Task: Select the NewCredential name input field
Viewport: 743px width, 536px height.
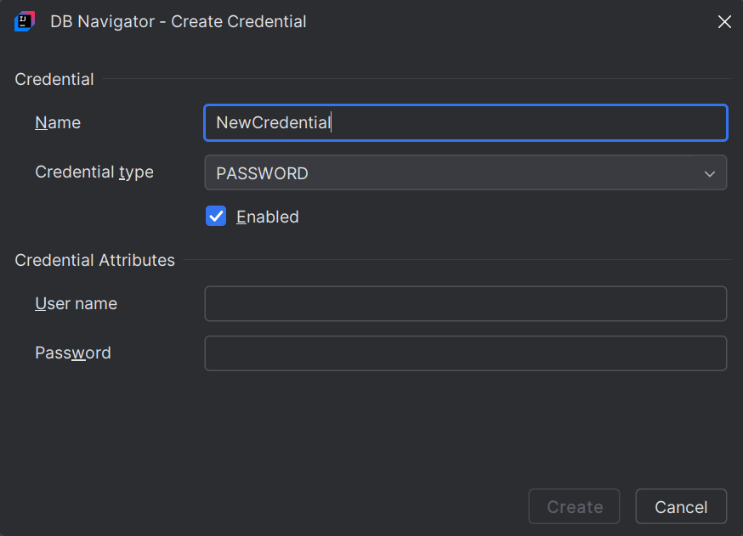Action: coord(465,122)
